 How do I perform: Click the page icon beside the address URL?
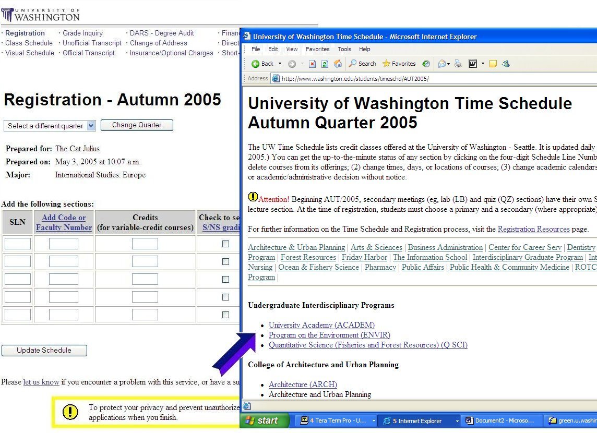coord(276,79)
